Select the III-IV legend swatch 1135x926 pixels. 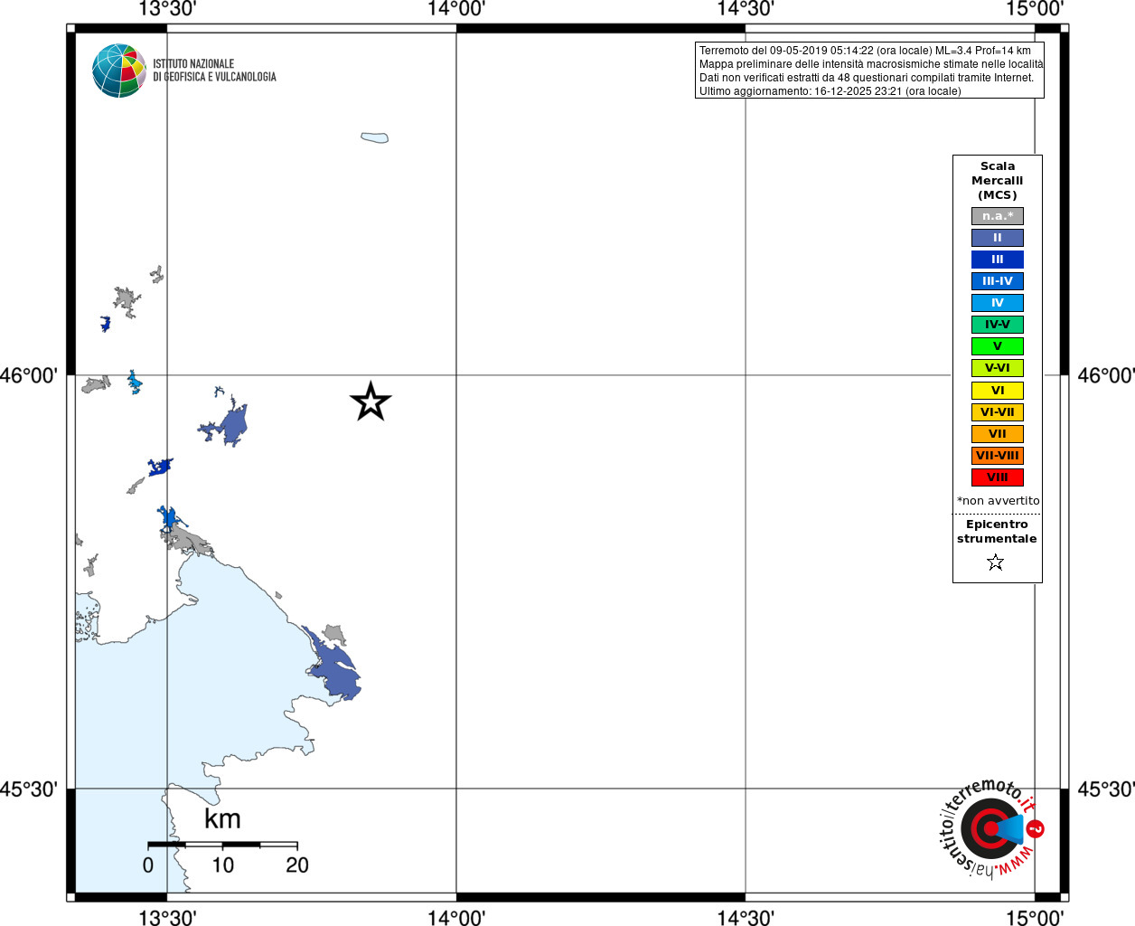998,281
